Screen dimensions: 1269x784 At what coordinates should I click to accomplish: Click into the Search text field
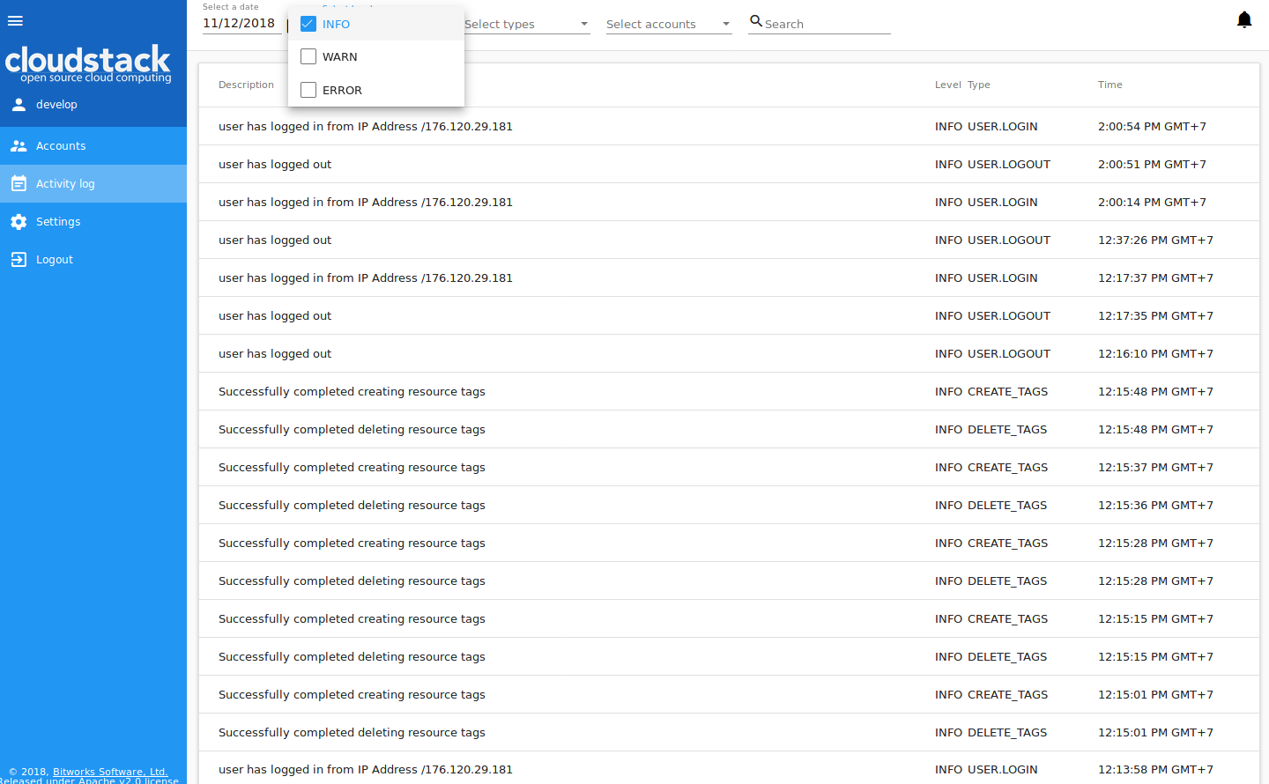click(826, 25)
